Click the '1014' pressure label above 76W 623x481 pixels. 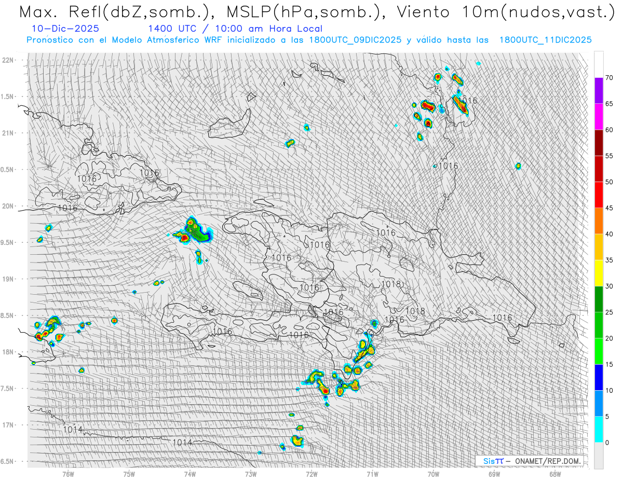pos(73,429)
